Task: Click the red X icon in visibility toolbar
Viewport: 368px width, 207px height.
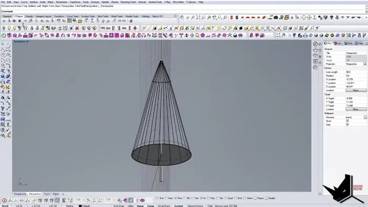Action: tap(77, 28)
